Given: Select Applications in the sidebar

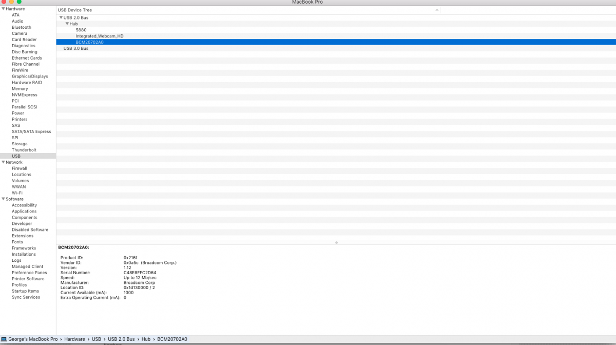Looking at the screenshot, I should [24, 212].
